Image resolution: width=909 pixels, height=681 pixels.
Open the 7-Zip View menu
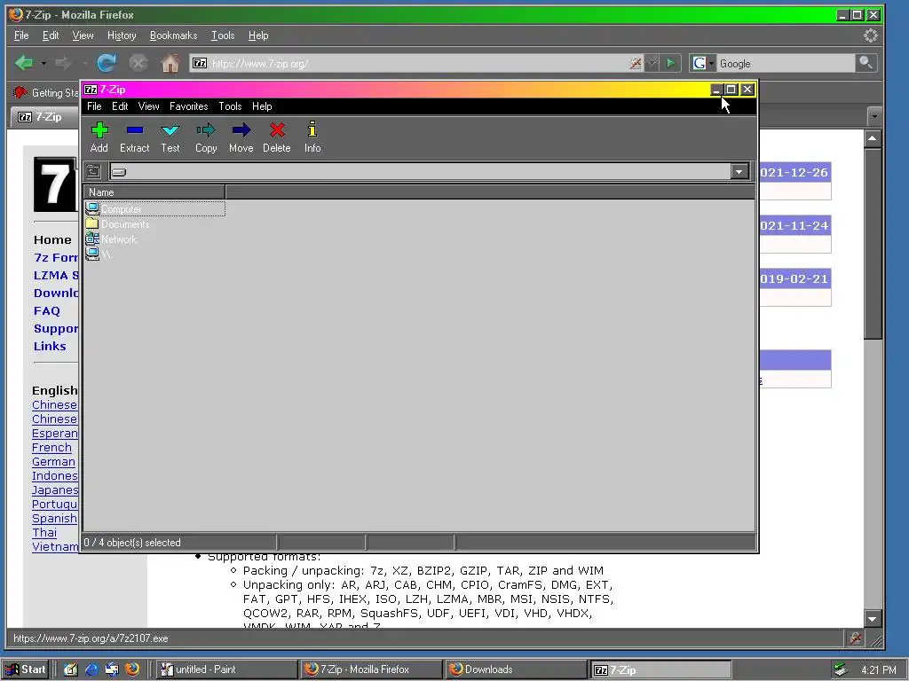[x=148, y=106]
